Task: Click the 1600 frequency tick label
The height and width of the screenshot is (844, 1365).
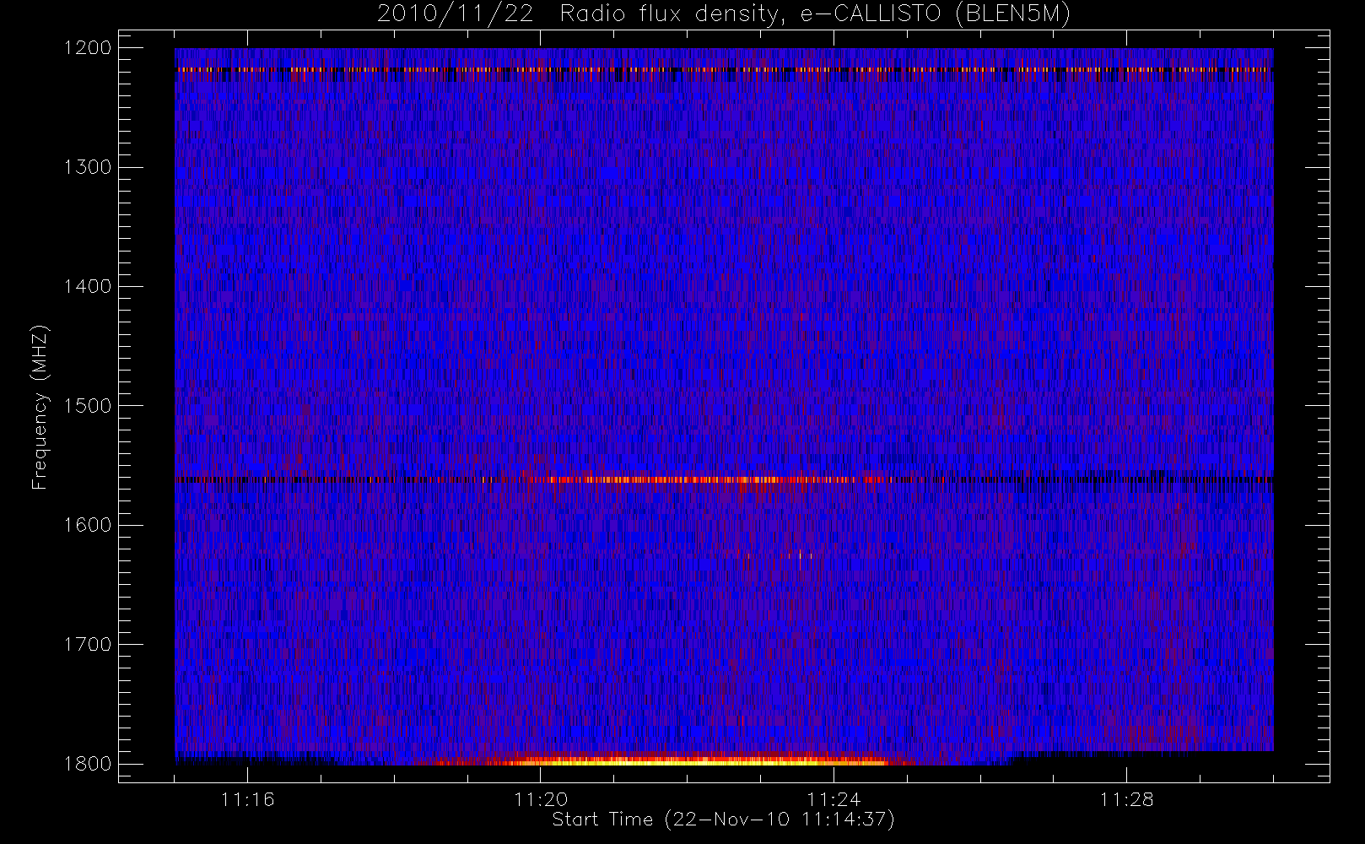Action: pyautogui.click(x=88, y=525)
